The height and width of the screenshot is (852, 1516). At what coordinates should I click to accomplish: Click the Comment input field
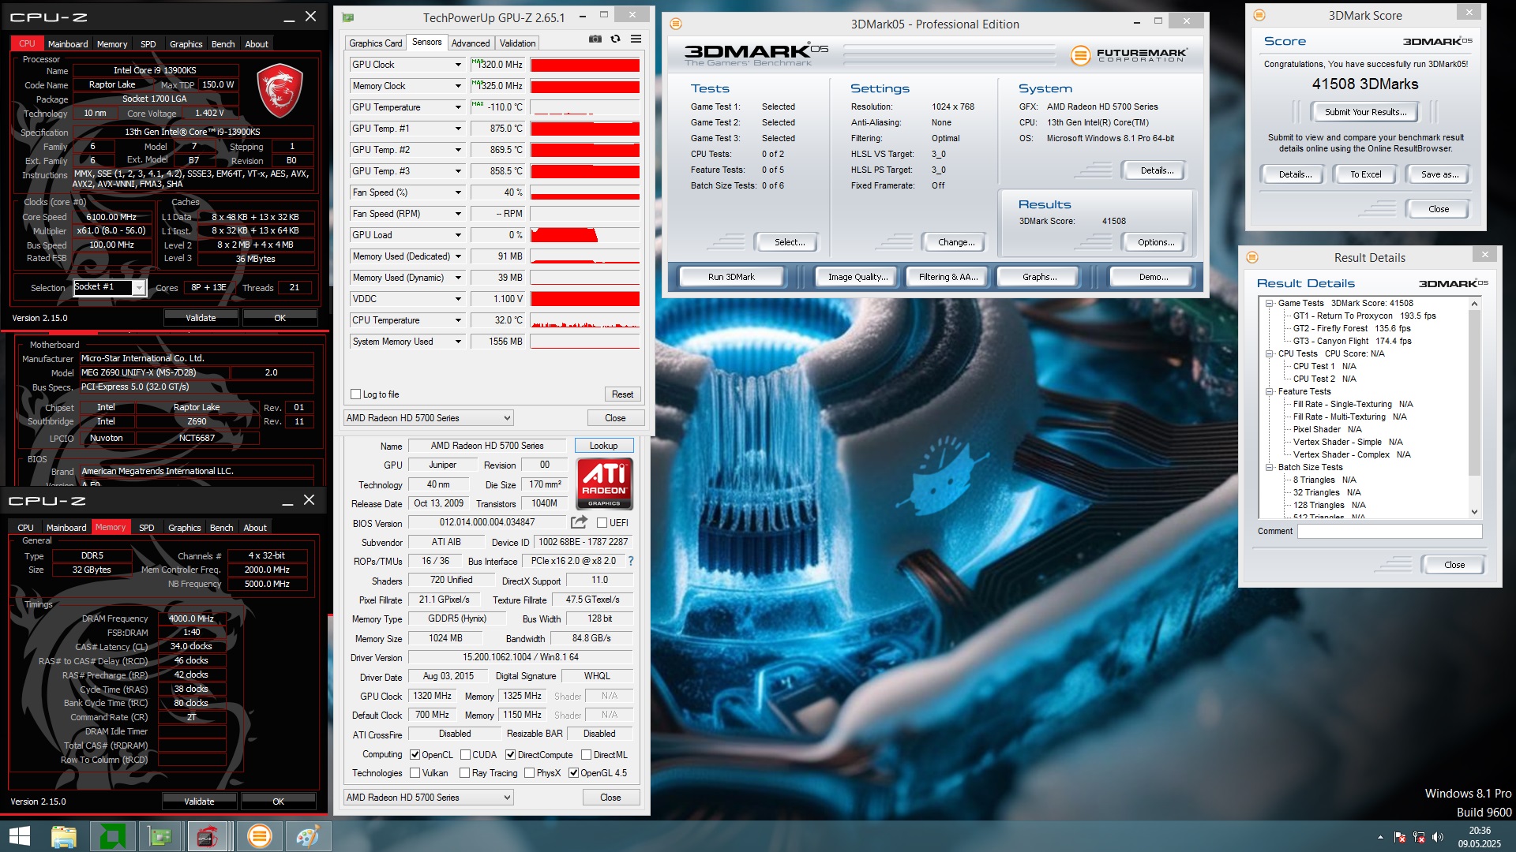point(1390,531)
